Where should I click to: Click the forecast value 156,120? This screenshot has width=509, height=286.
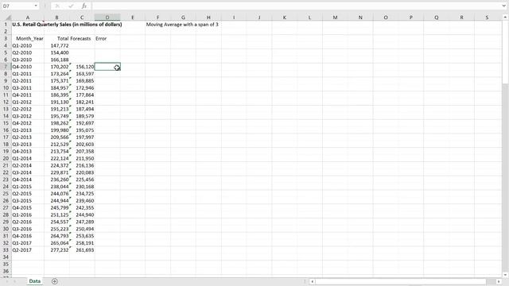coord(85,67)
